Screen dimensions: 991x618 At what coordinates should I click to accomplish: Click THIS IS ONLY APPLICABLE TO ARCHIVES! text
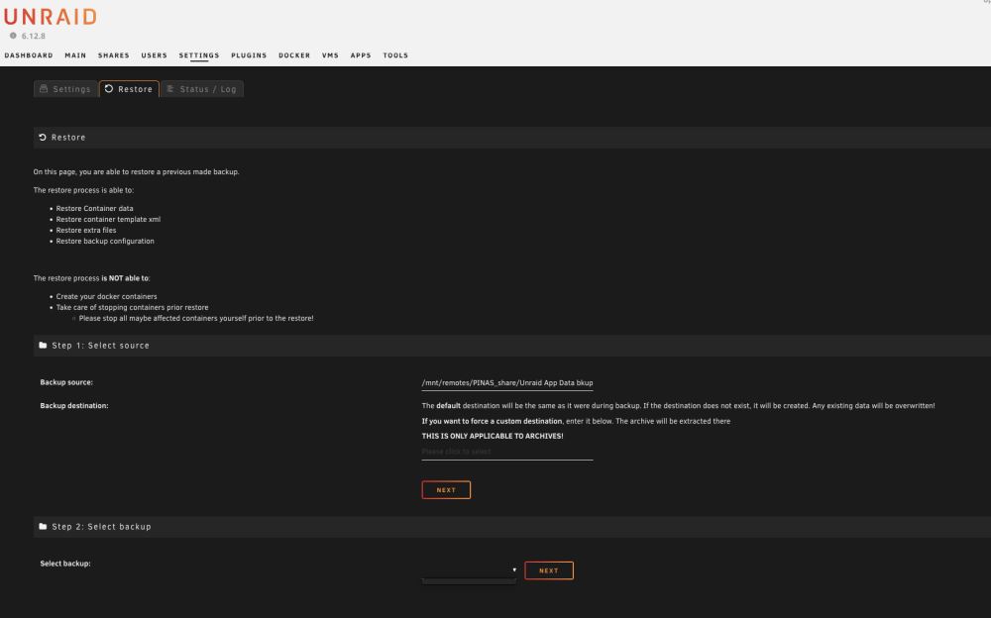point(493,436)
